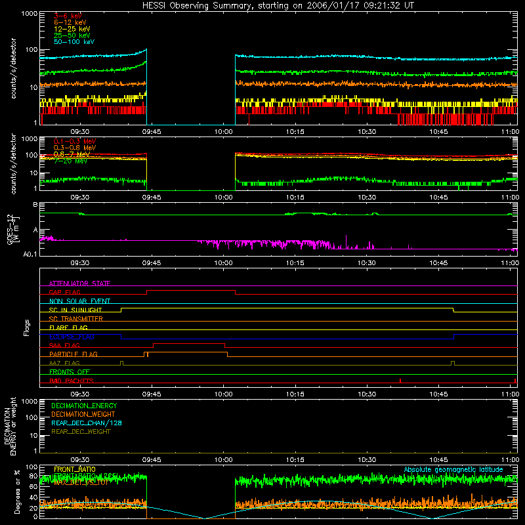Select the ECLIPSE_FLAG label
The image size is (525, 525).
[72, 337]
